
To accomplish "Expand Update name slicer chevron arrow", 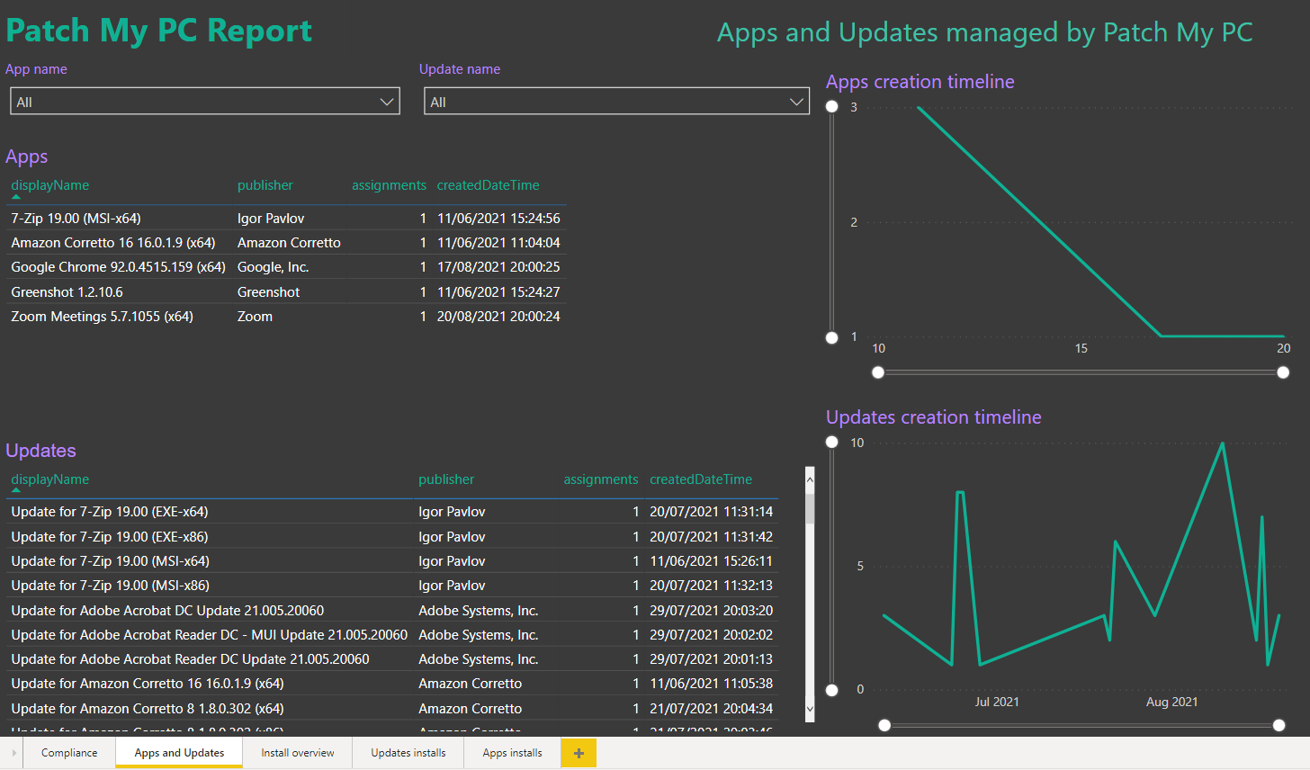I will (x=796, y=102).
